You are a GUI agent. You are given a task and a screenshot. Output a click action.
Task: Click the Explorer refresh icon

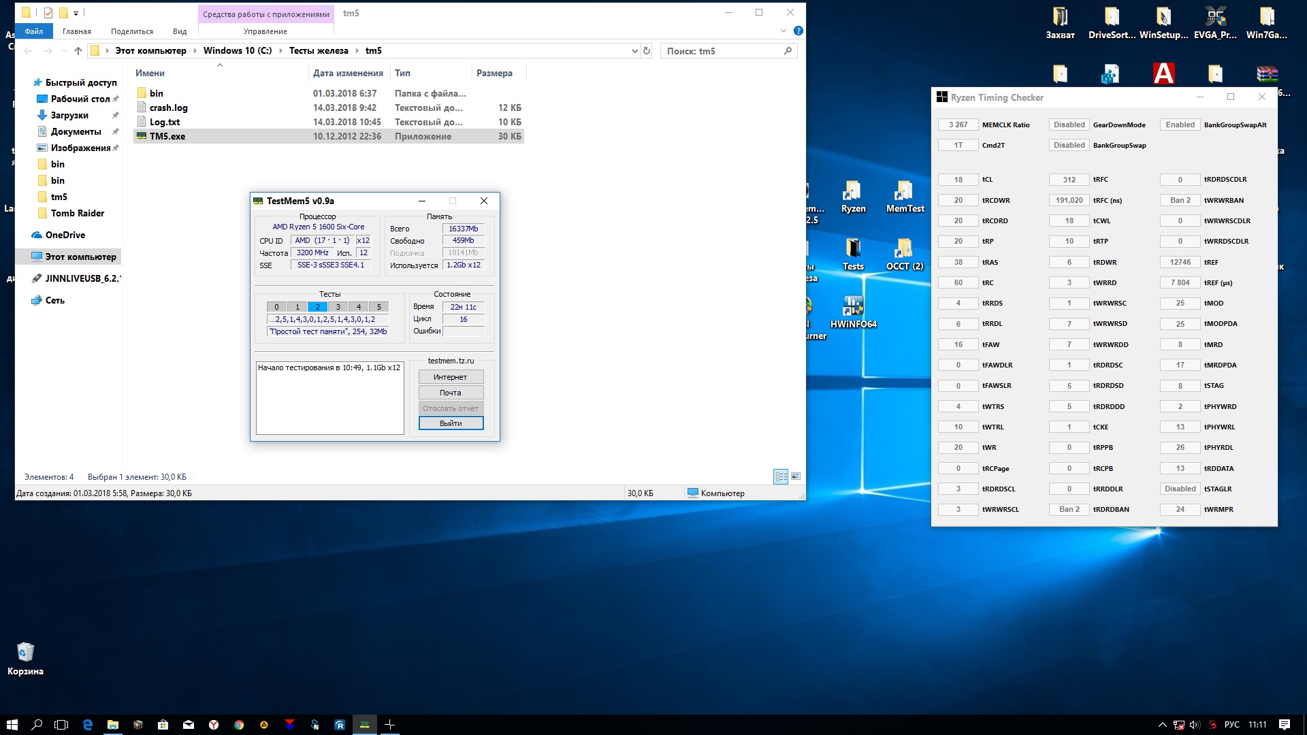647,51
